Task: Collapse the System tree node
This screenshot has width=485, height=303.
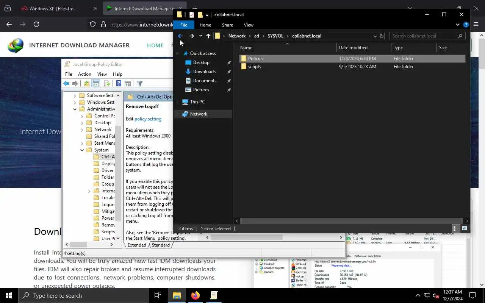Action: tap(82, 150)
